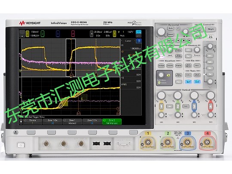This screenshot has height=174, width=232.
Task: Push the Force Trigger button
Action: (x=179, y=50)
